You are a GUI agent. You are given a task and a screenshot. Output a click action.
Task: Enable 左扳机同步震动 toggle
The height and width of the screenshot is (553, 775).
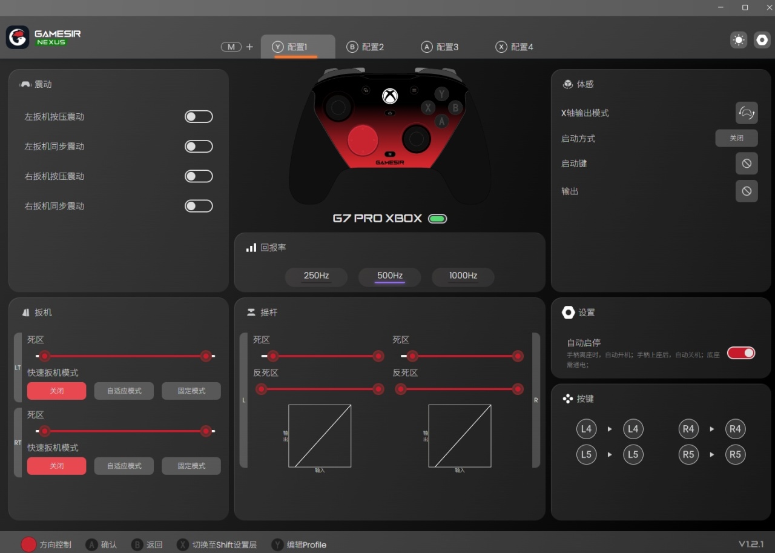coord(199,147)
